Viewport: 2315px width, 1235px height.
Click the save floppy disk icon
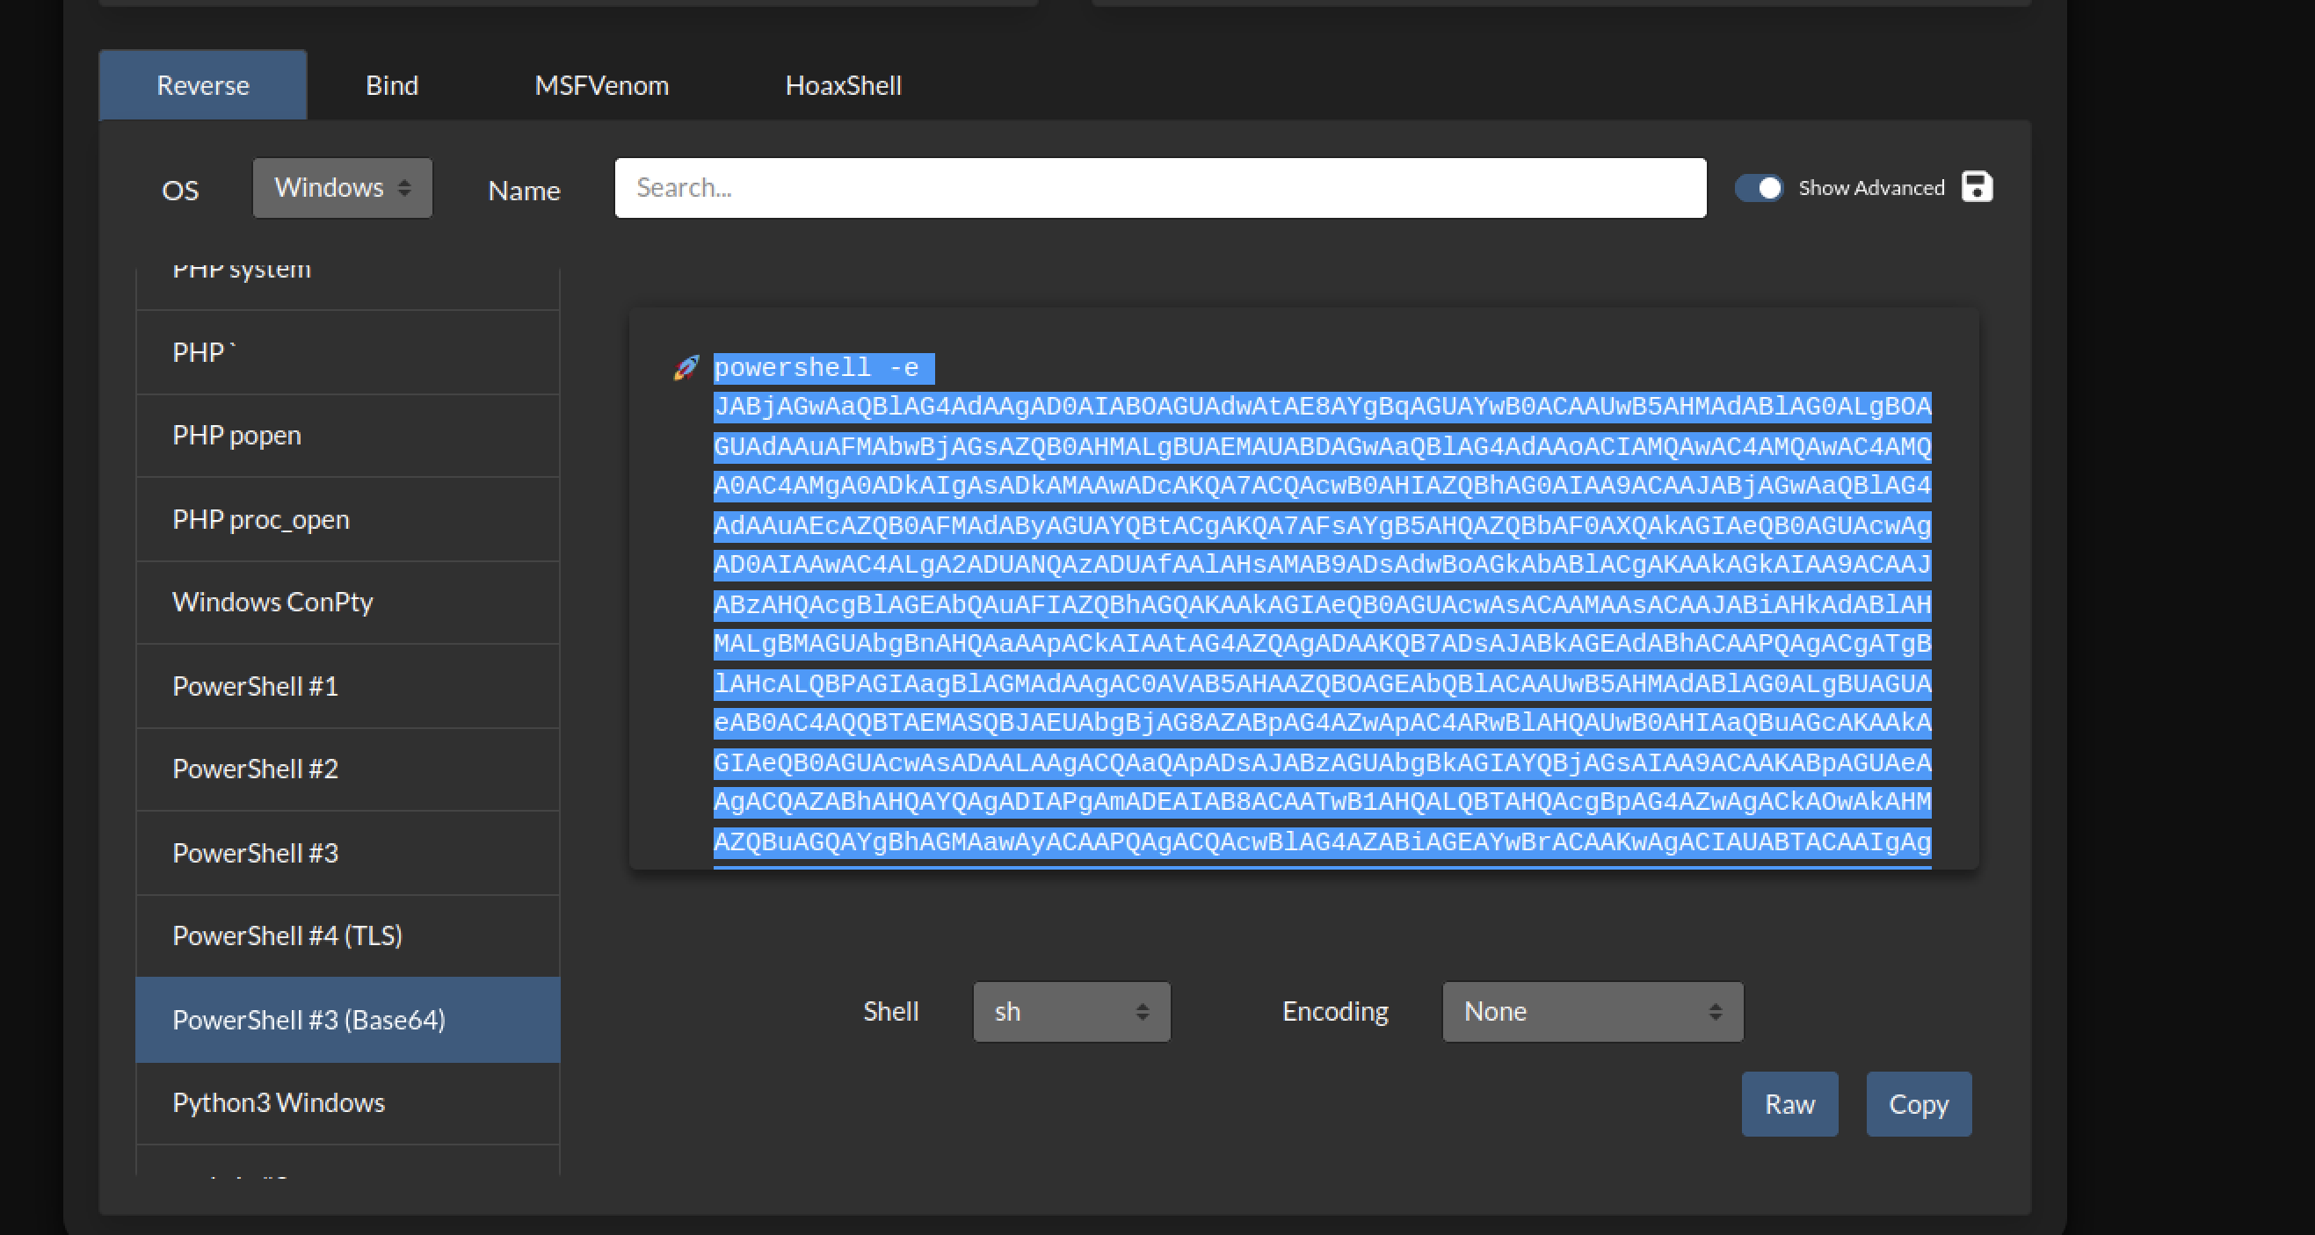(x=1977, y=187)
